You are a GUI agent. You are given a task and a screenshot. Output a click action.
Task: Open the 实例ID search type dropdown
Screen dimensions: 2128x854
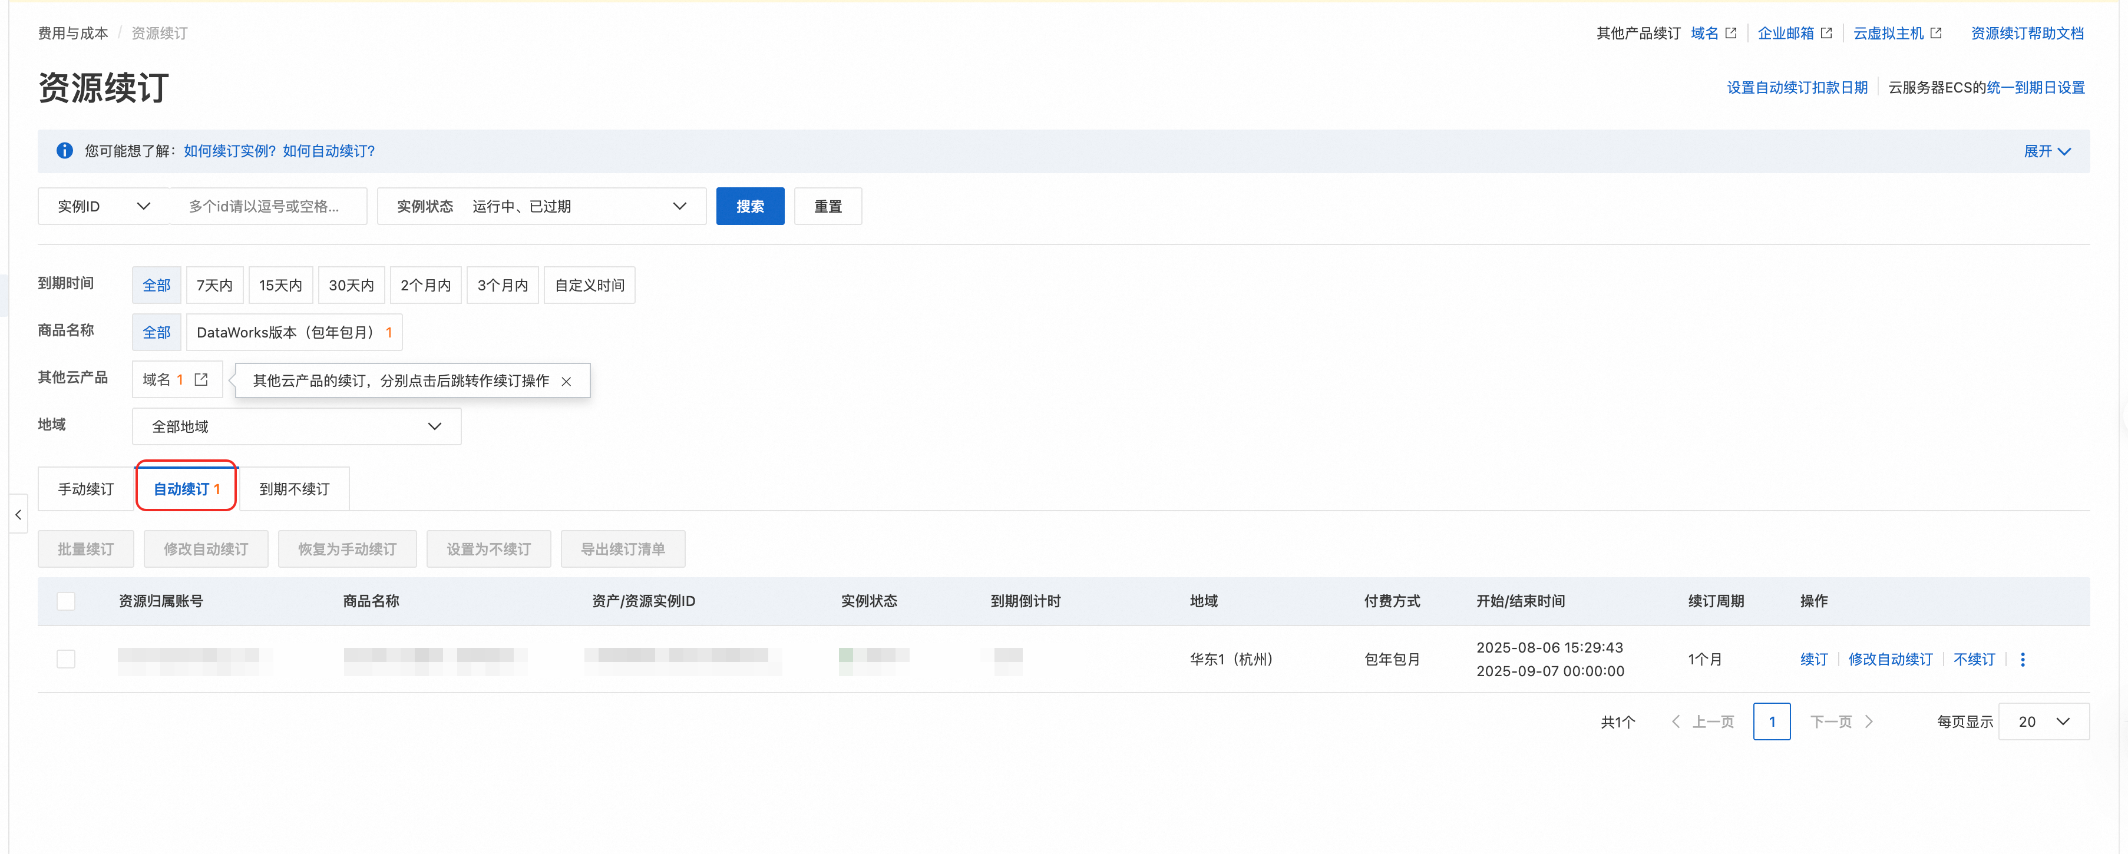coord(103,206)
